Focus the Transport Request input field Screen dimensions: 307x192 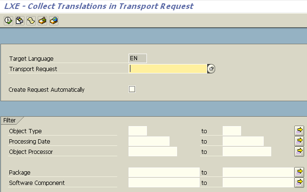coord(168,69)
